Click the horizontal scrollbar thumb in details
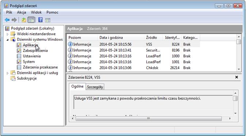The image size is (246, 136). click(x=148, y=119)
